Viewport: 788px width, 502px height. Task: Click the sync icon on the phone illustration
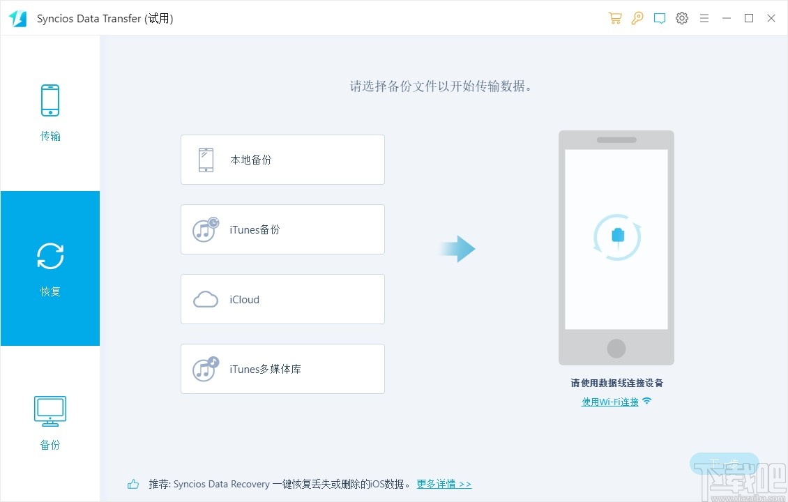tap(616, 238)
